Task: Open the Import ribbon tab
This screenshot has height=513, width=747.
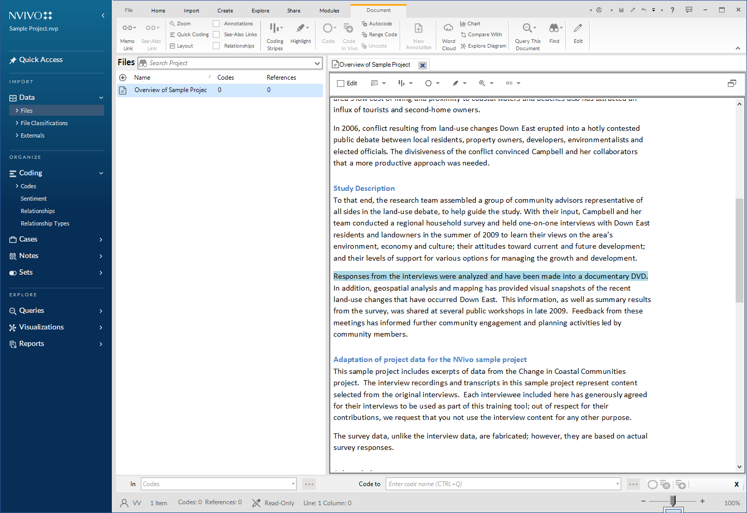Action: (x=191, y=10)
